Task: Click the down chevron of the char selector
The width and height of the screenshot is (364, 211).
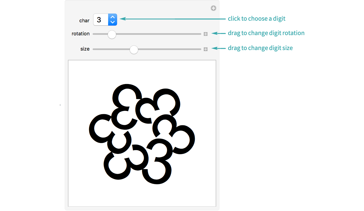Action: coord(113,22)
